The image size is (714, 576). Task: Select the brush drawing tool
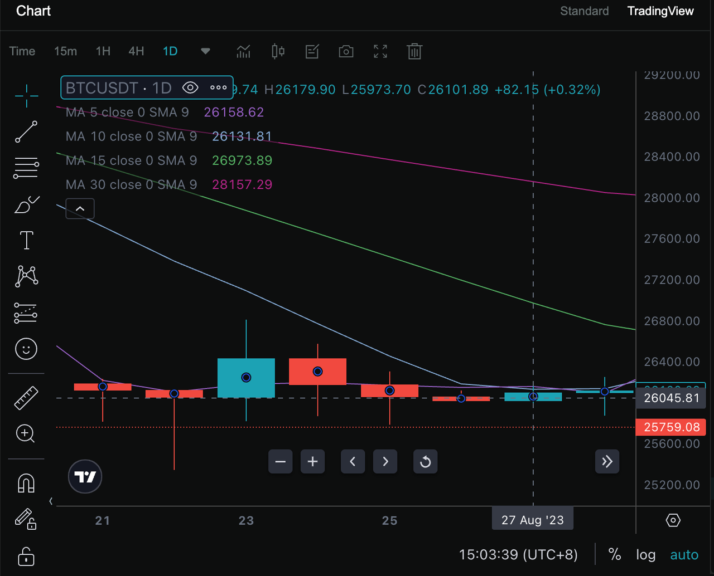(26, 204)
